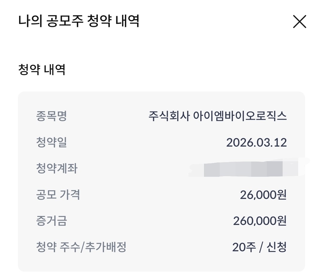Select the 아이엠바이오로직스 company name
The height and width of the screenshot is (280, 323).
tap(240, 116)
